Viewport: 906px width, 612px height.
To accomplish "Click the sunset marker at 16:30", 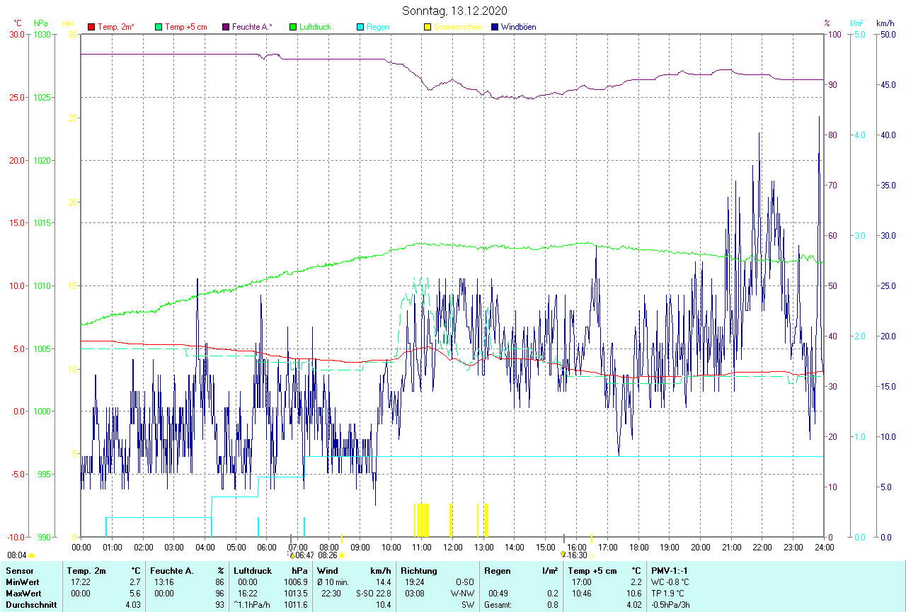I will 563,555.
